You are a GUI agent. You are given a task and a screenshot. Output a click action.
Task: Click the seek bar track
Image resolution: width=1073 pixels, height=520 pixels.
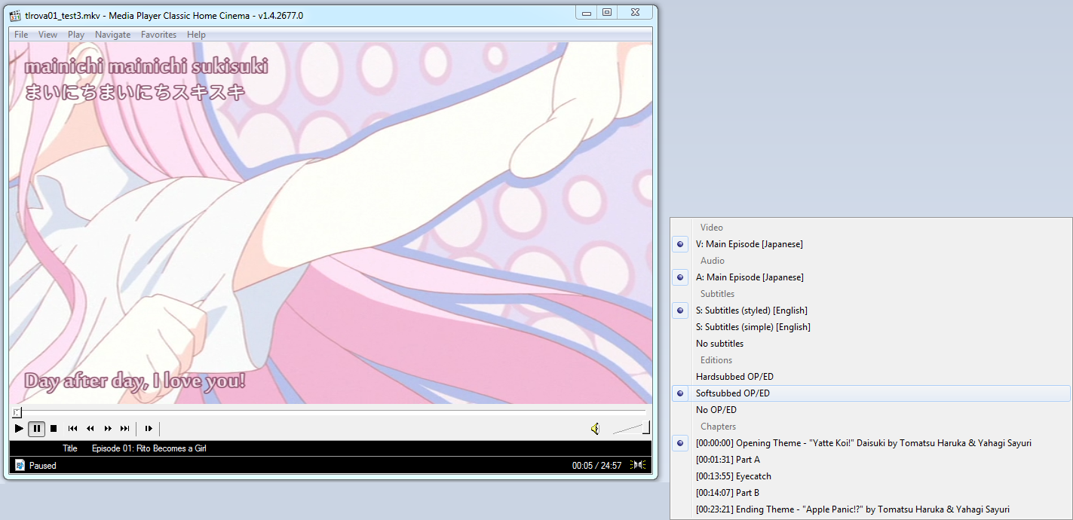(x=330, y=412)
